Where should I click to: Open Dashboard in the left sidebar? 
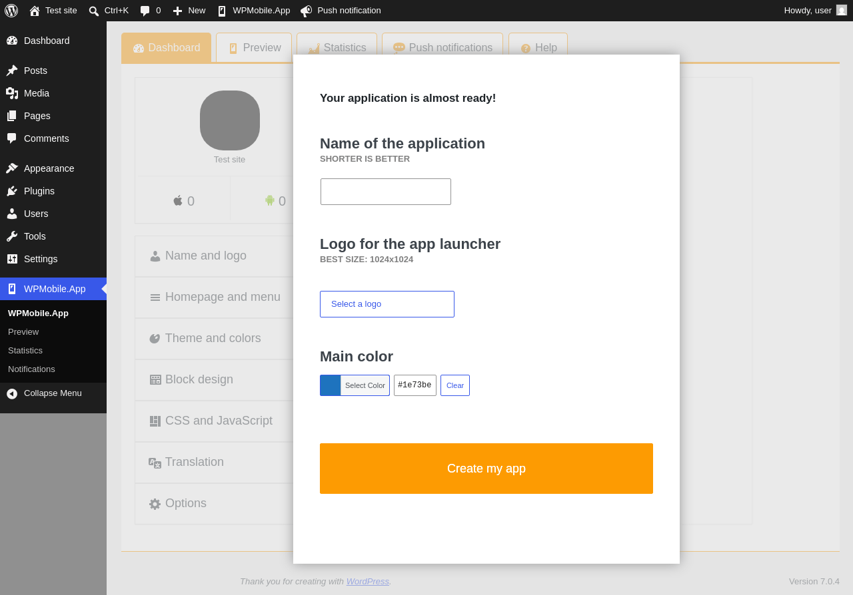click(x=53, y=41)
